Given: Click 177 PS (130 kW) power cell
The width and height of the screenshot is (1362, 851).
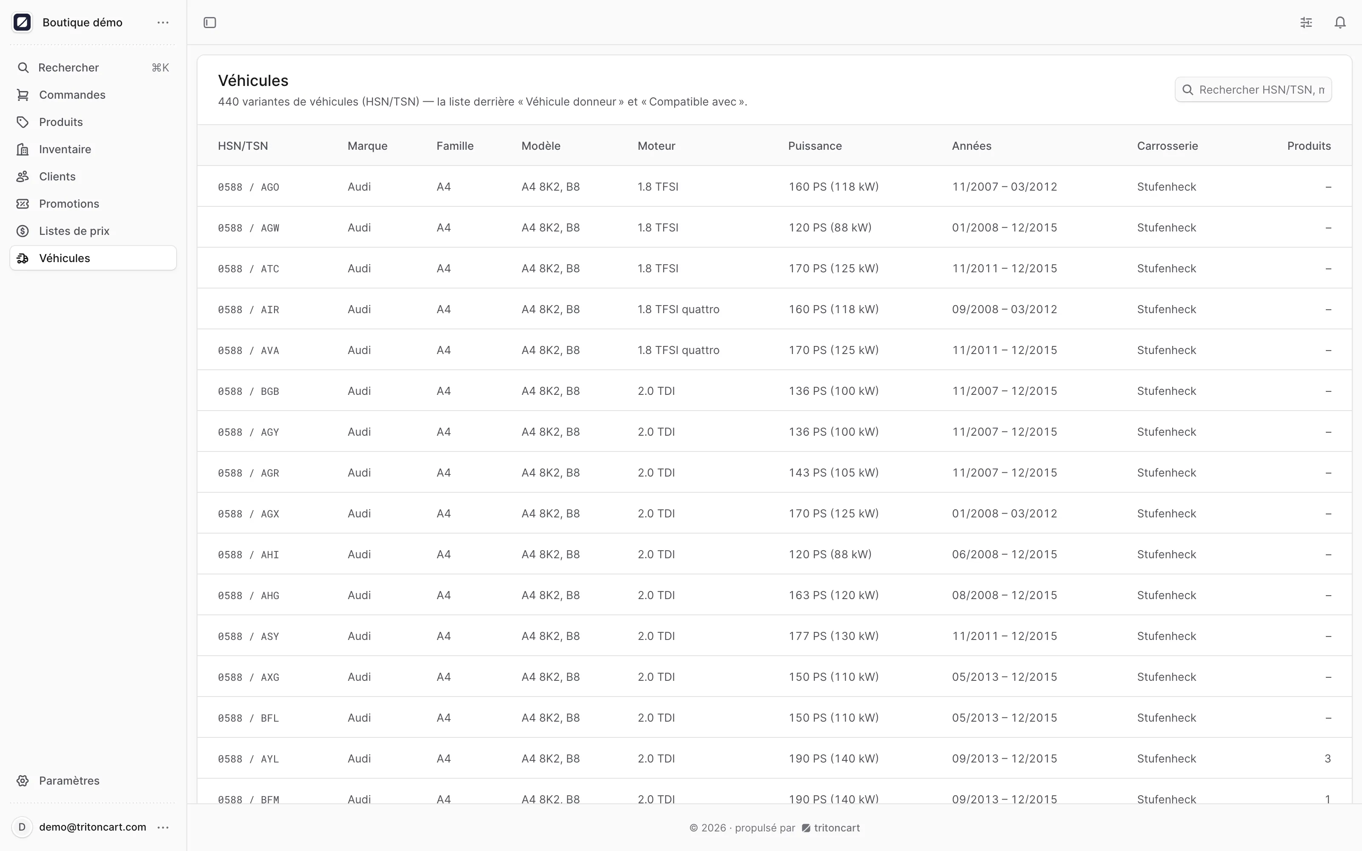Looking at the screenshot, I should 833,636.
